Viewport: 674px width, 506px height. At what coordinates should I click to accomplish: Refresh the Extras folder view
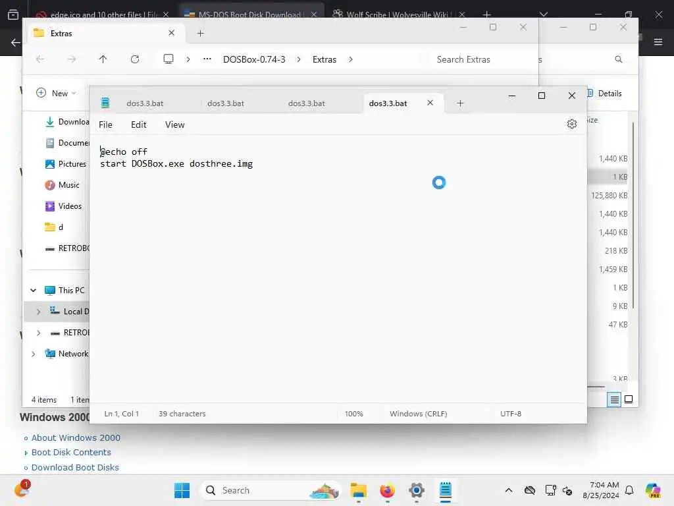pyautogui.click(x=134, y=59)
